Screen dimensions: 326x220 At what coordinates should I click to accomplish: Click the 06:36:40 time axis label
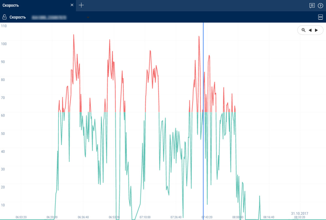coord(83,217)
